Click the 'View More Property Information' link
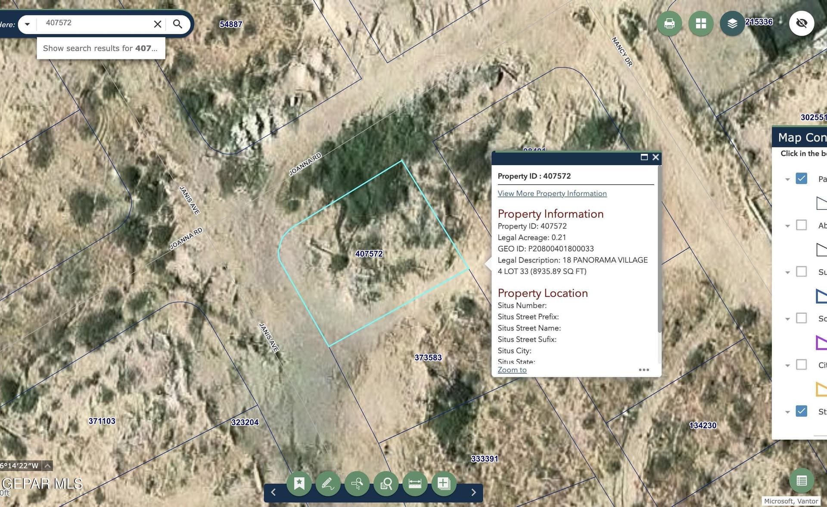 click(x=552, y=193)
